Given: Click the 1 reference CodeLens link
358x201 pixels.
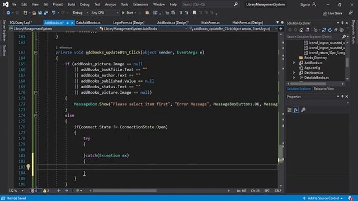Looking at the screenshot, I should (64, 47).
